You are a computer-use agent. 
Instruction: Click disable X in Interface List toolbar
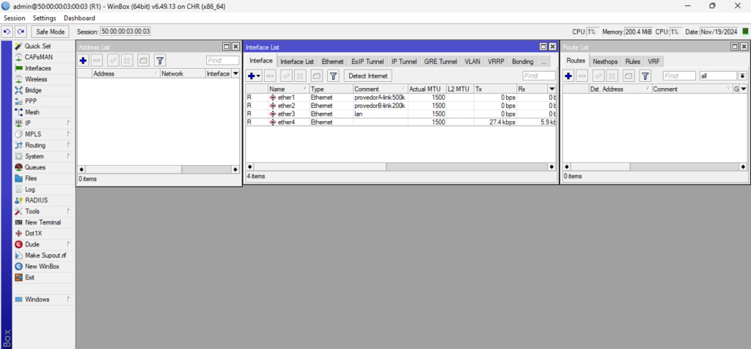[300, 76]
